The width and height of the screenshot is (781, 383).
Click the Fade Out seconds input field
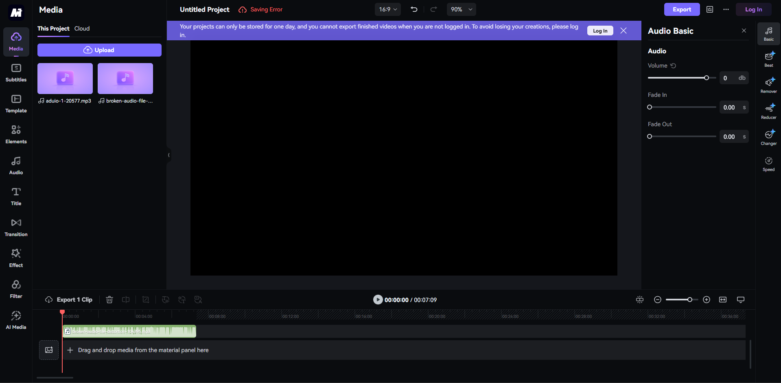(x=734, y=136)
